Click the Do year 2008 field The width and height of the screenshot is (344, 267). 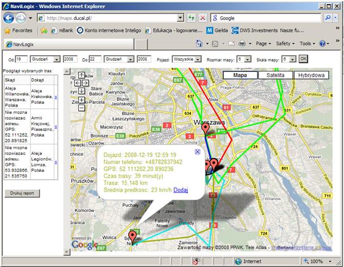point(144,59)
